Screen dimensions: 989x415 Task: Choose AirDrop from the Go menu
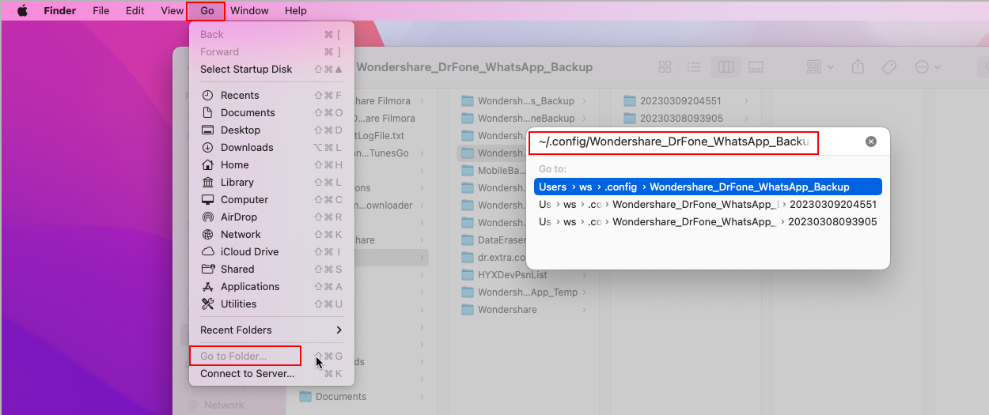point(238,217)
